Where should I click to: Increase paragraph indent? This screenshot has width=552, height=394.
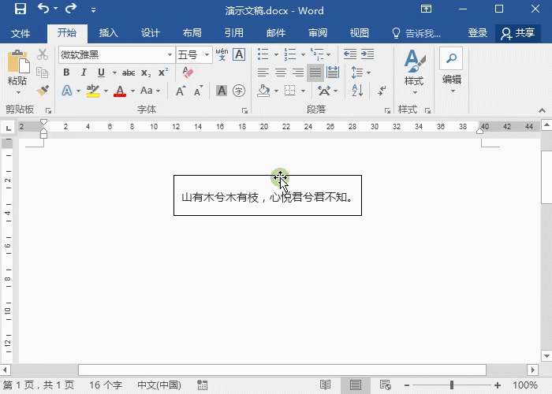[x=367, y=54]
